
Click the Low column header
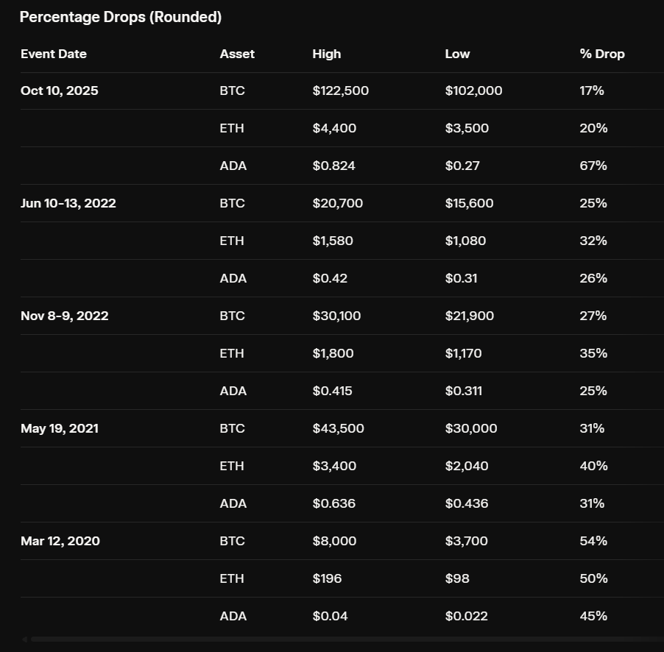[457, 54]
